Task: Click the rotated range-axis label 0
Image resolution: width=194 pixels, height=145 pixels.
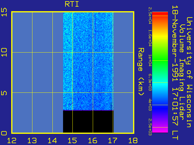Action: click(4, 133)
